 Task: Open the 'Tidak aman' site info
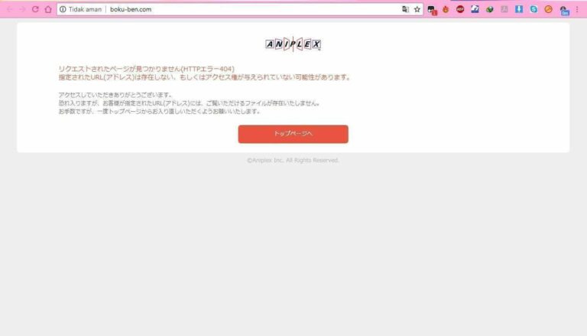click(x=80, y=9)
